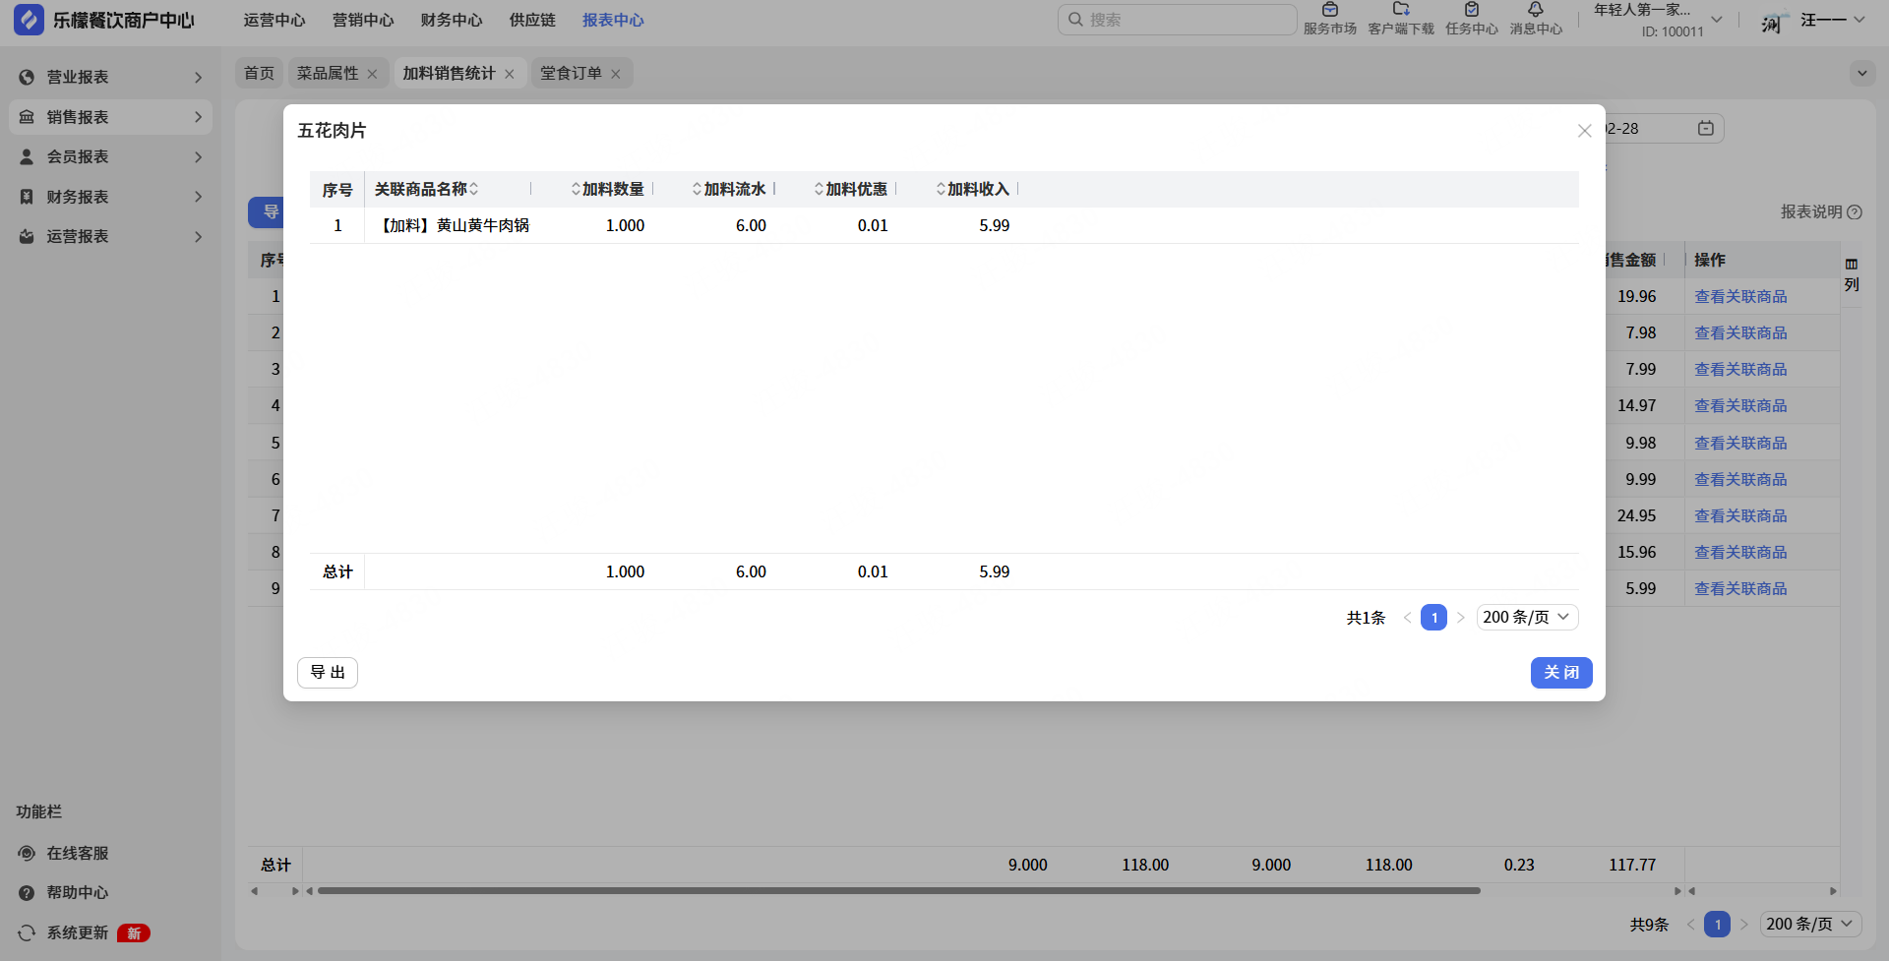Expand the tab list dropdown arrow

1861,73
